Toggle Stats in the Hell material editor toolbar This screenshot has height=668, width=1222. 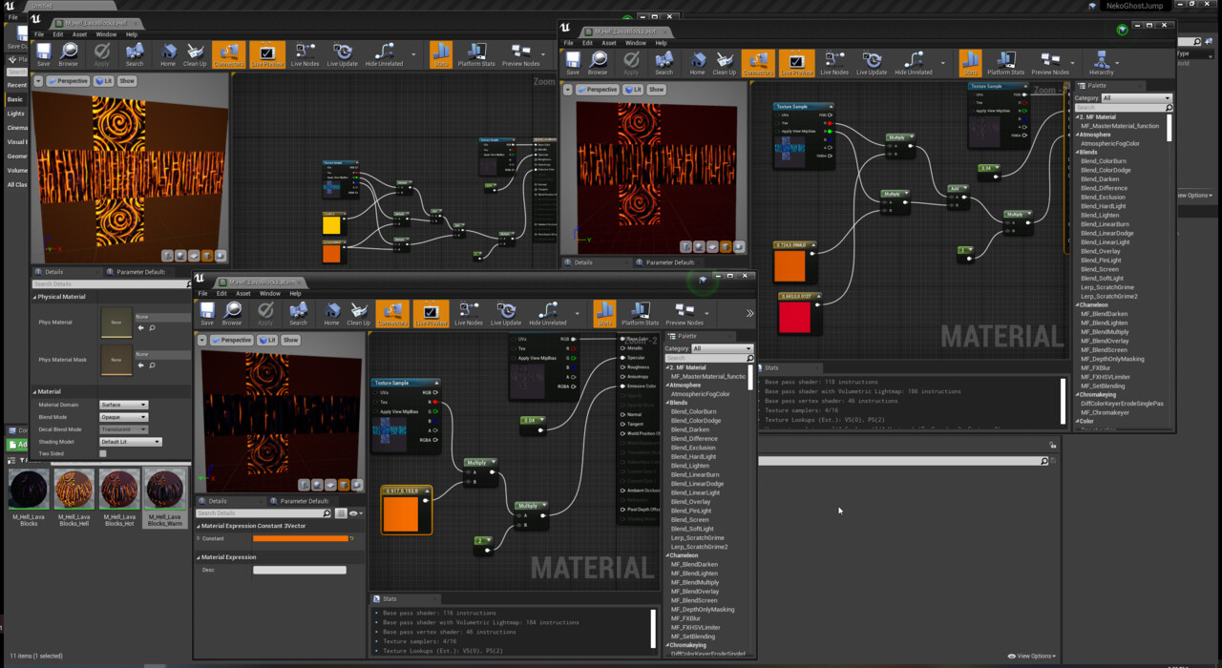pos(441,55)
